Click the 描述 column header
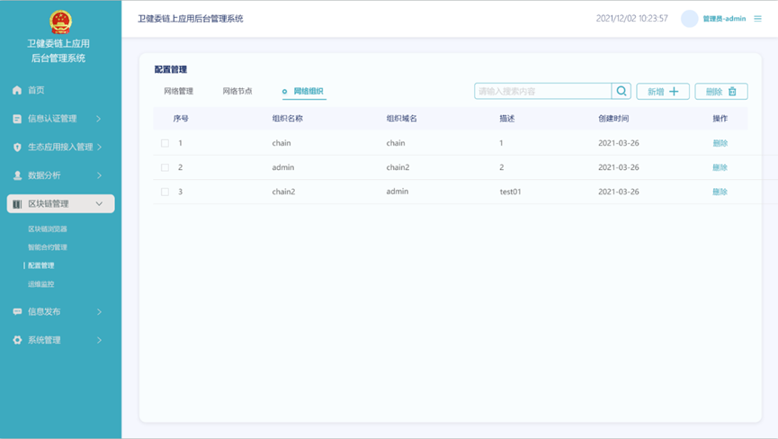The height and width of the screenshot is (439, 778). tap(507, 118)
